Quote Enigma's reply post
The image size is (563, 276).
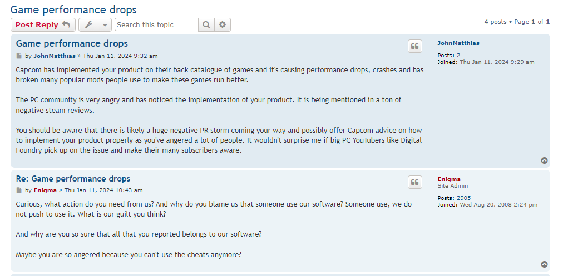click(415, 182)
